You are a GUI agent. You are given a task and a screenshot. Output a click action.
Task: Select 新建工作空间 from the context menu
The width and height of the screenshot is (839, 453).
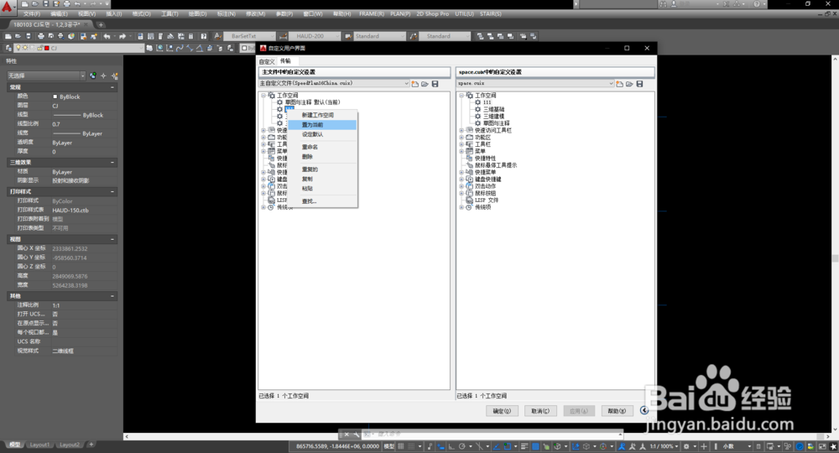[x=322, y=115]
